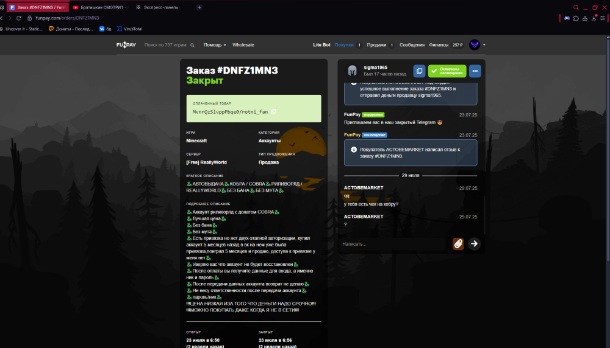Open the browser downloads icon
This screenshot has width=610, height=348.
(594, 18)
